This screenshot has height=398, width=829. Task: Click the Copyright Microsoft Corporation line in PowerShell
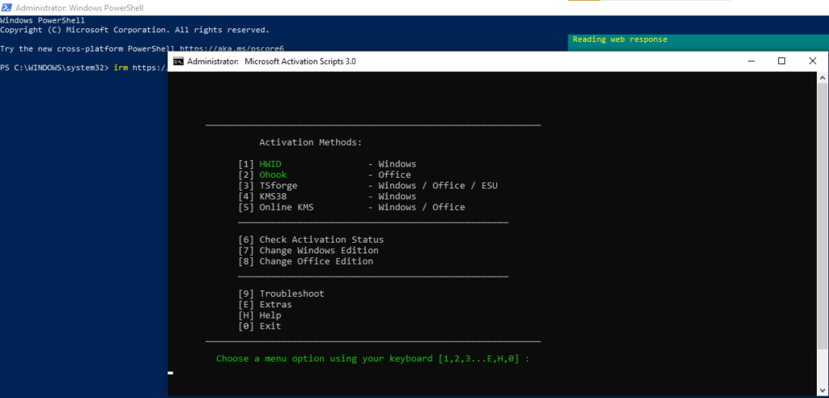coord(135,30)
